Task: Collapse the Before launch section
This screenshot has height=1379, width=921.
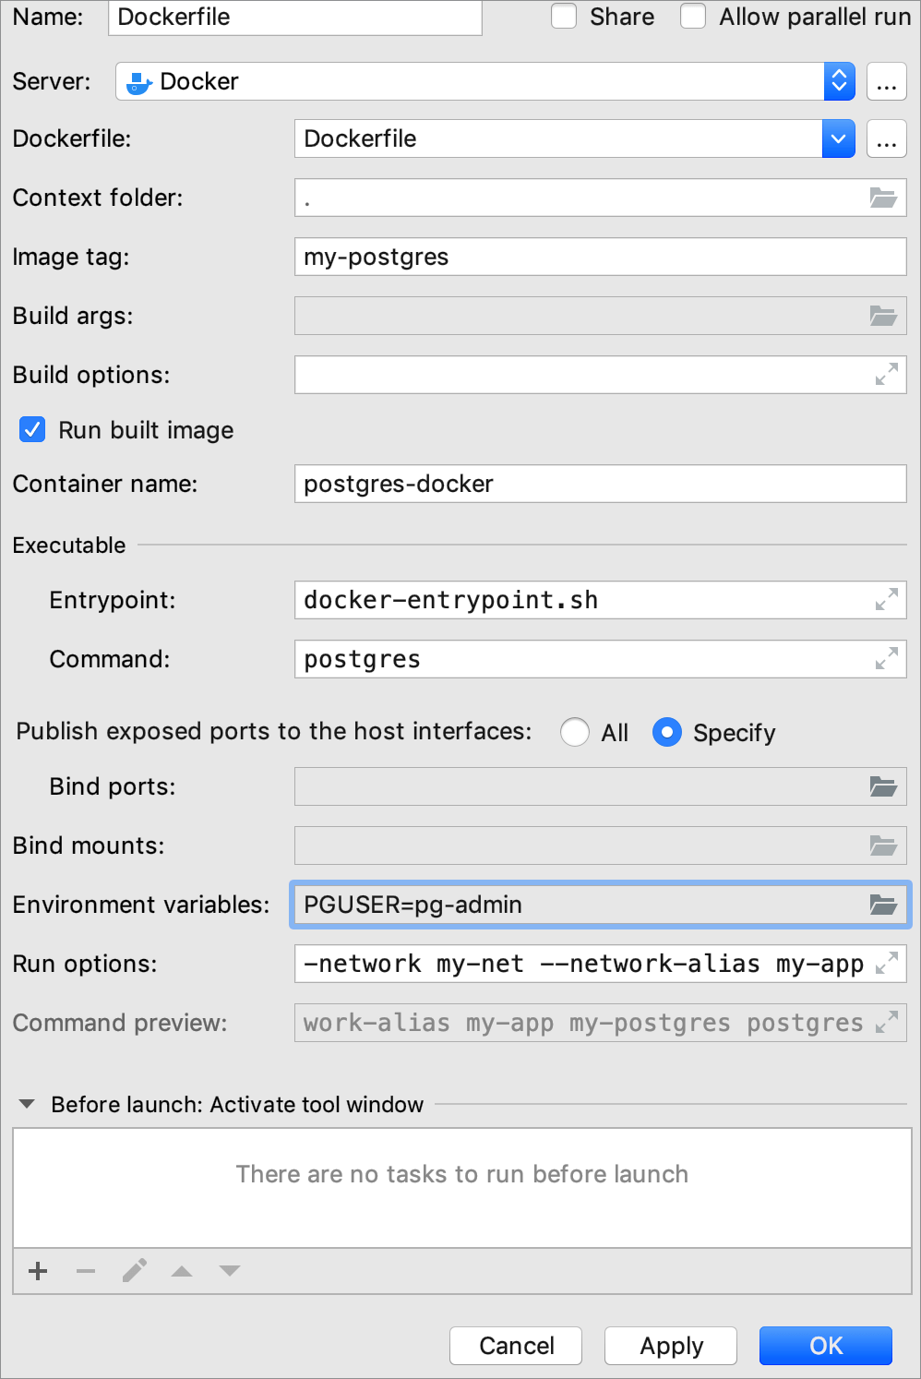Action: (x=27, y=1104)
